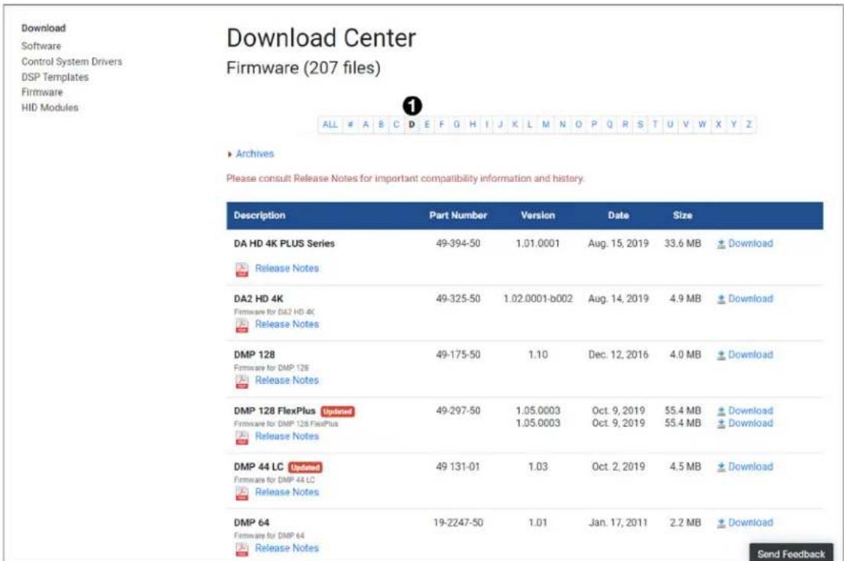Filter firmware by letter N
The image size is (844, 561).
[563, 125]
